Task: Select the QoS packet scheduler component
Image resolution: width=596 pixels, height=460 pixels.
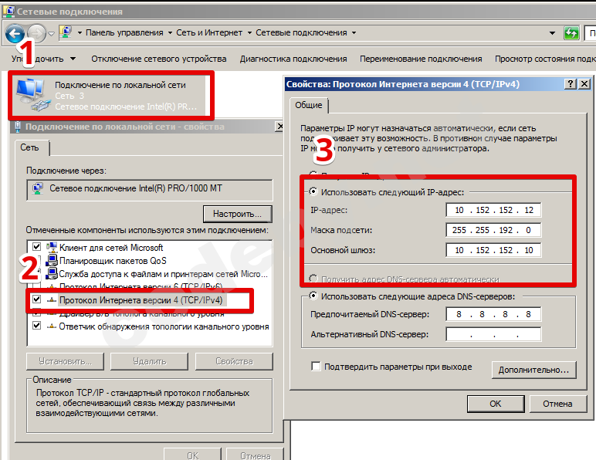Action: click(x=113, y=261)
